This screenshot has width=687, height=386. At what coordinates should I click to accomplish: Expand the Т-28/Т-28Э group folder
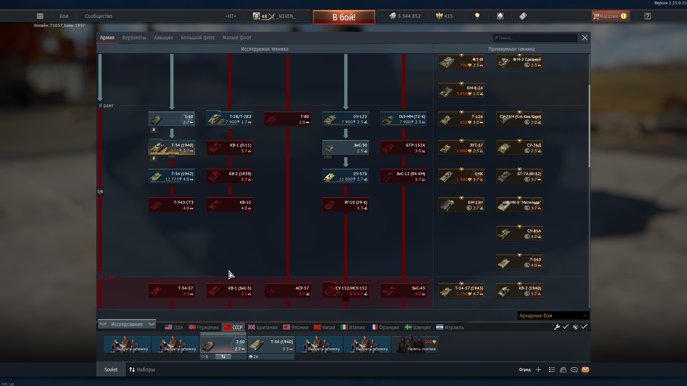[230, 127]
